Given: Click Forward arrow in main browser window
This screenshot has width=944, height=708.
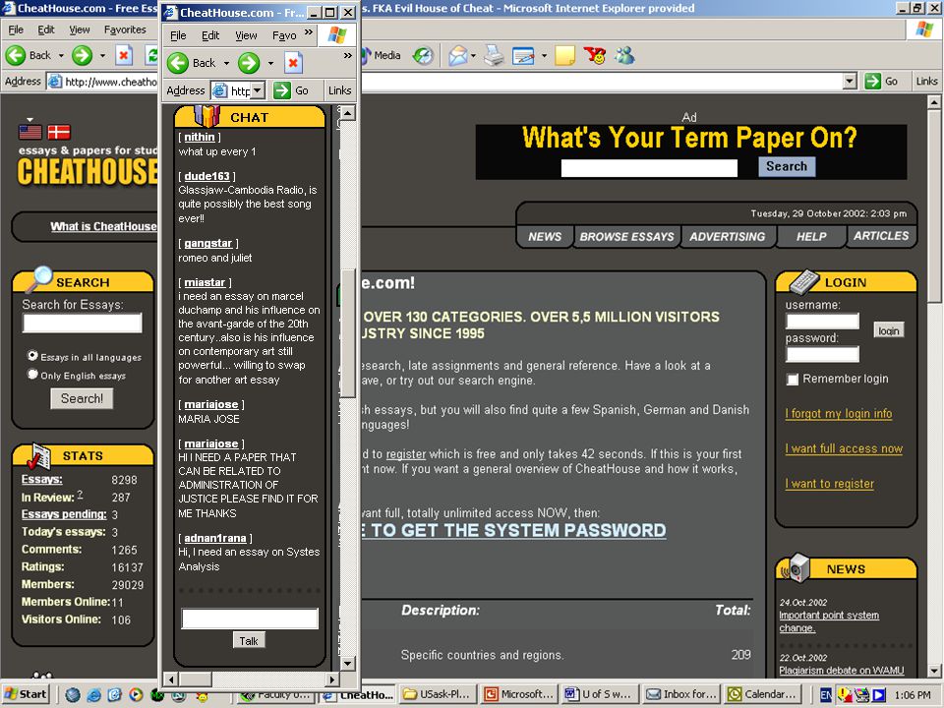Looking at the screenshot, I should [82, 55].
